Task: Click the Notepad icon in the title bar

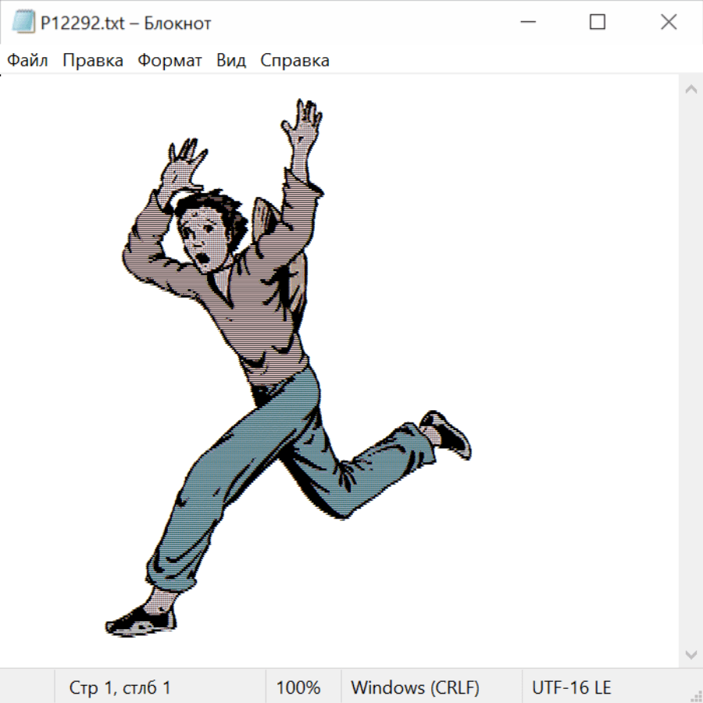Action: (23, 23)
